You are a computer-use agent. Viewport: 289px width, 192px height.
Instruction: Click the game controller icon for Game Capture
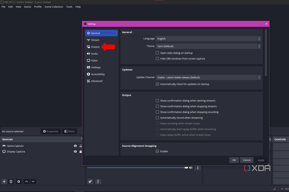(4, 146)
